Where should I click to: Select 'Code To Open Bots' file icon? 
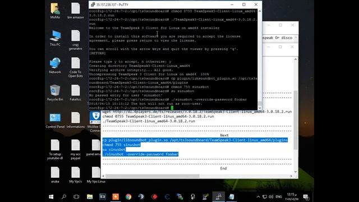point(76,67)
